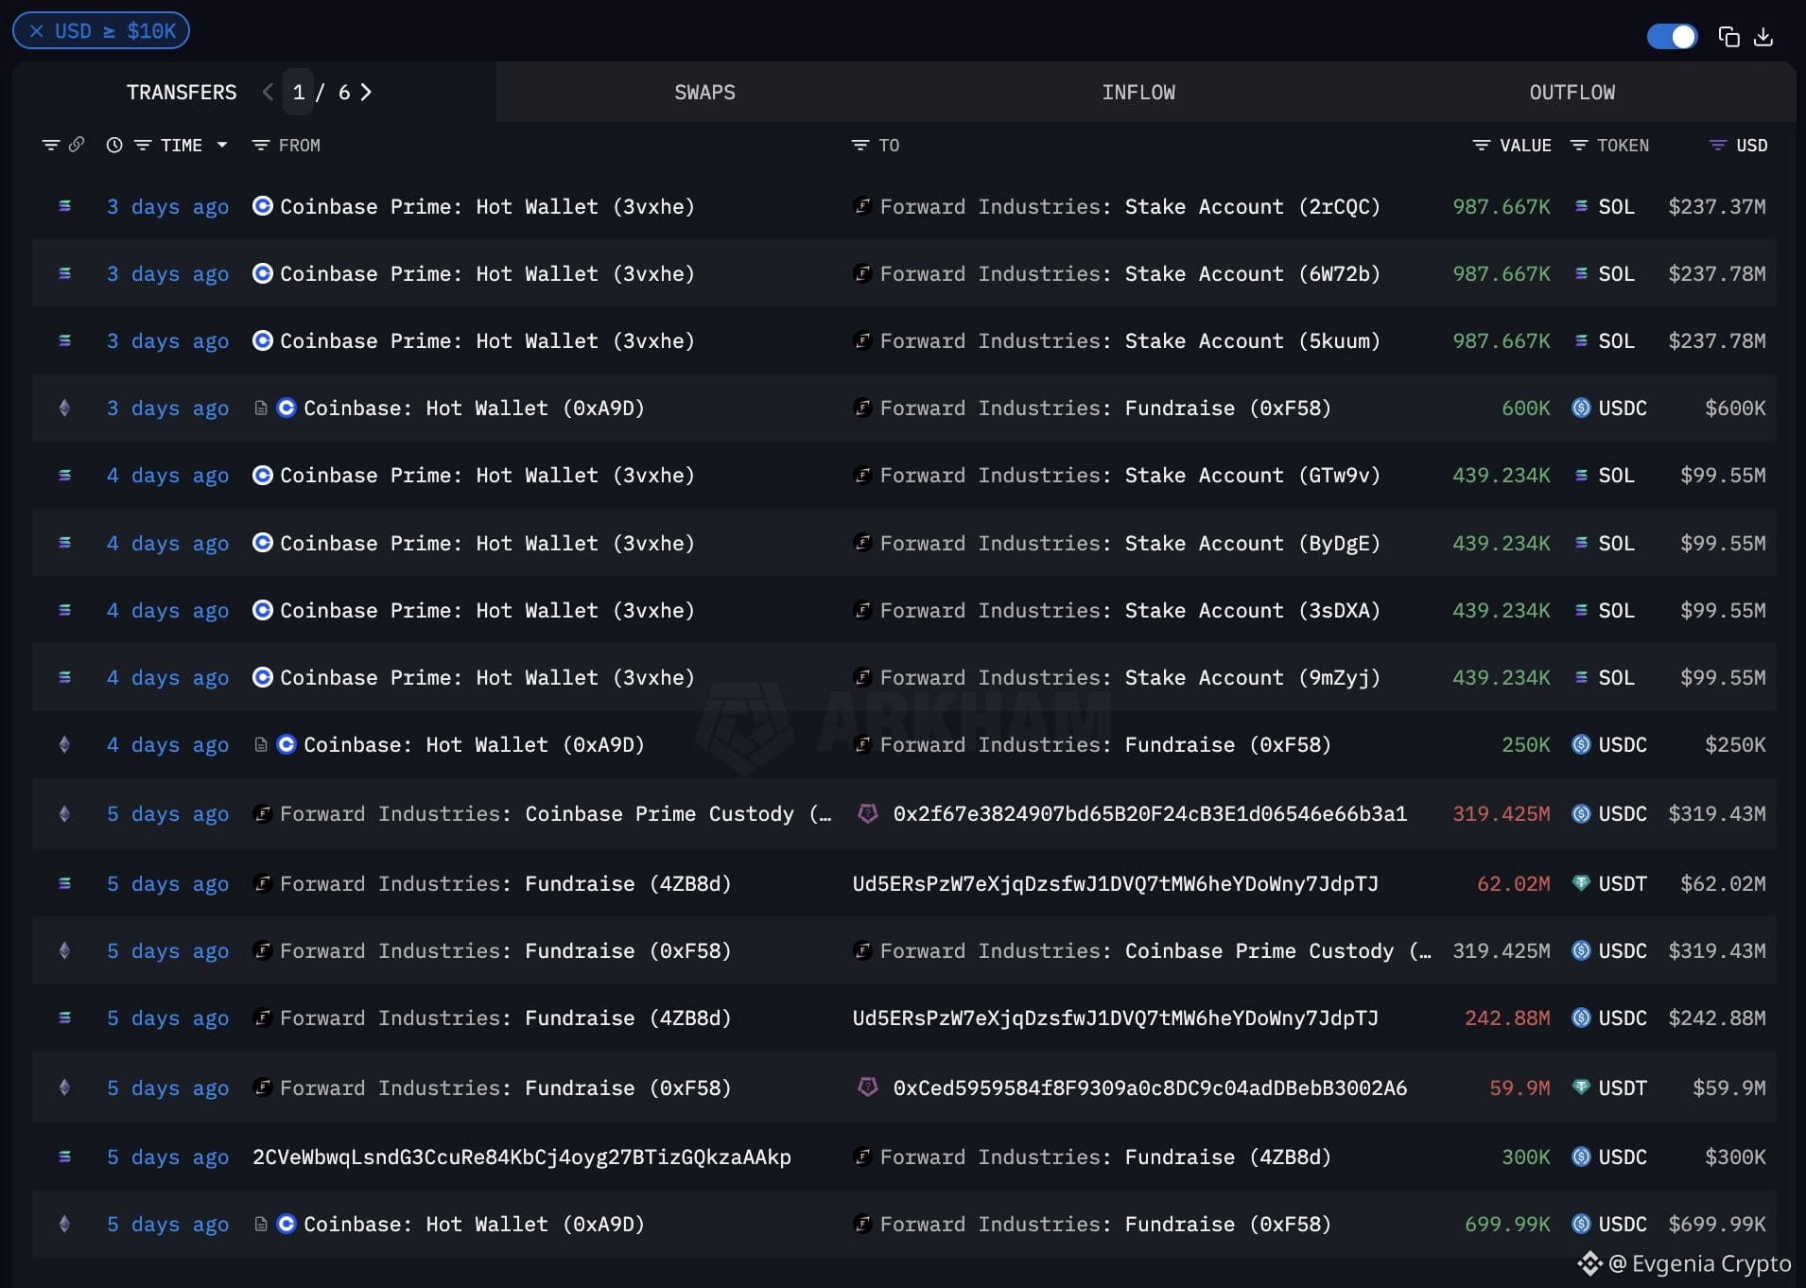Open the VALUE column filter
Screen dimensions: 1806x1288
pyautogui.click(x=1482, y=146)
